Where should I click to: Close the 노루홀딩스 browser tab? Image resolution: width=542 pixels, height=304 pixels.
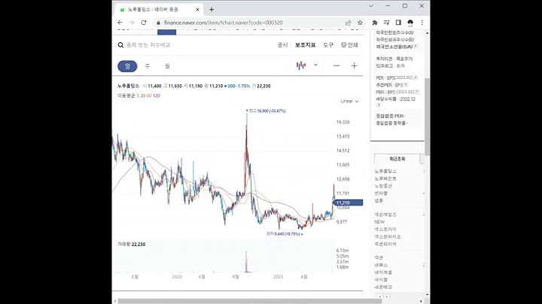point(198,10)
